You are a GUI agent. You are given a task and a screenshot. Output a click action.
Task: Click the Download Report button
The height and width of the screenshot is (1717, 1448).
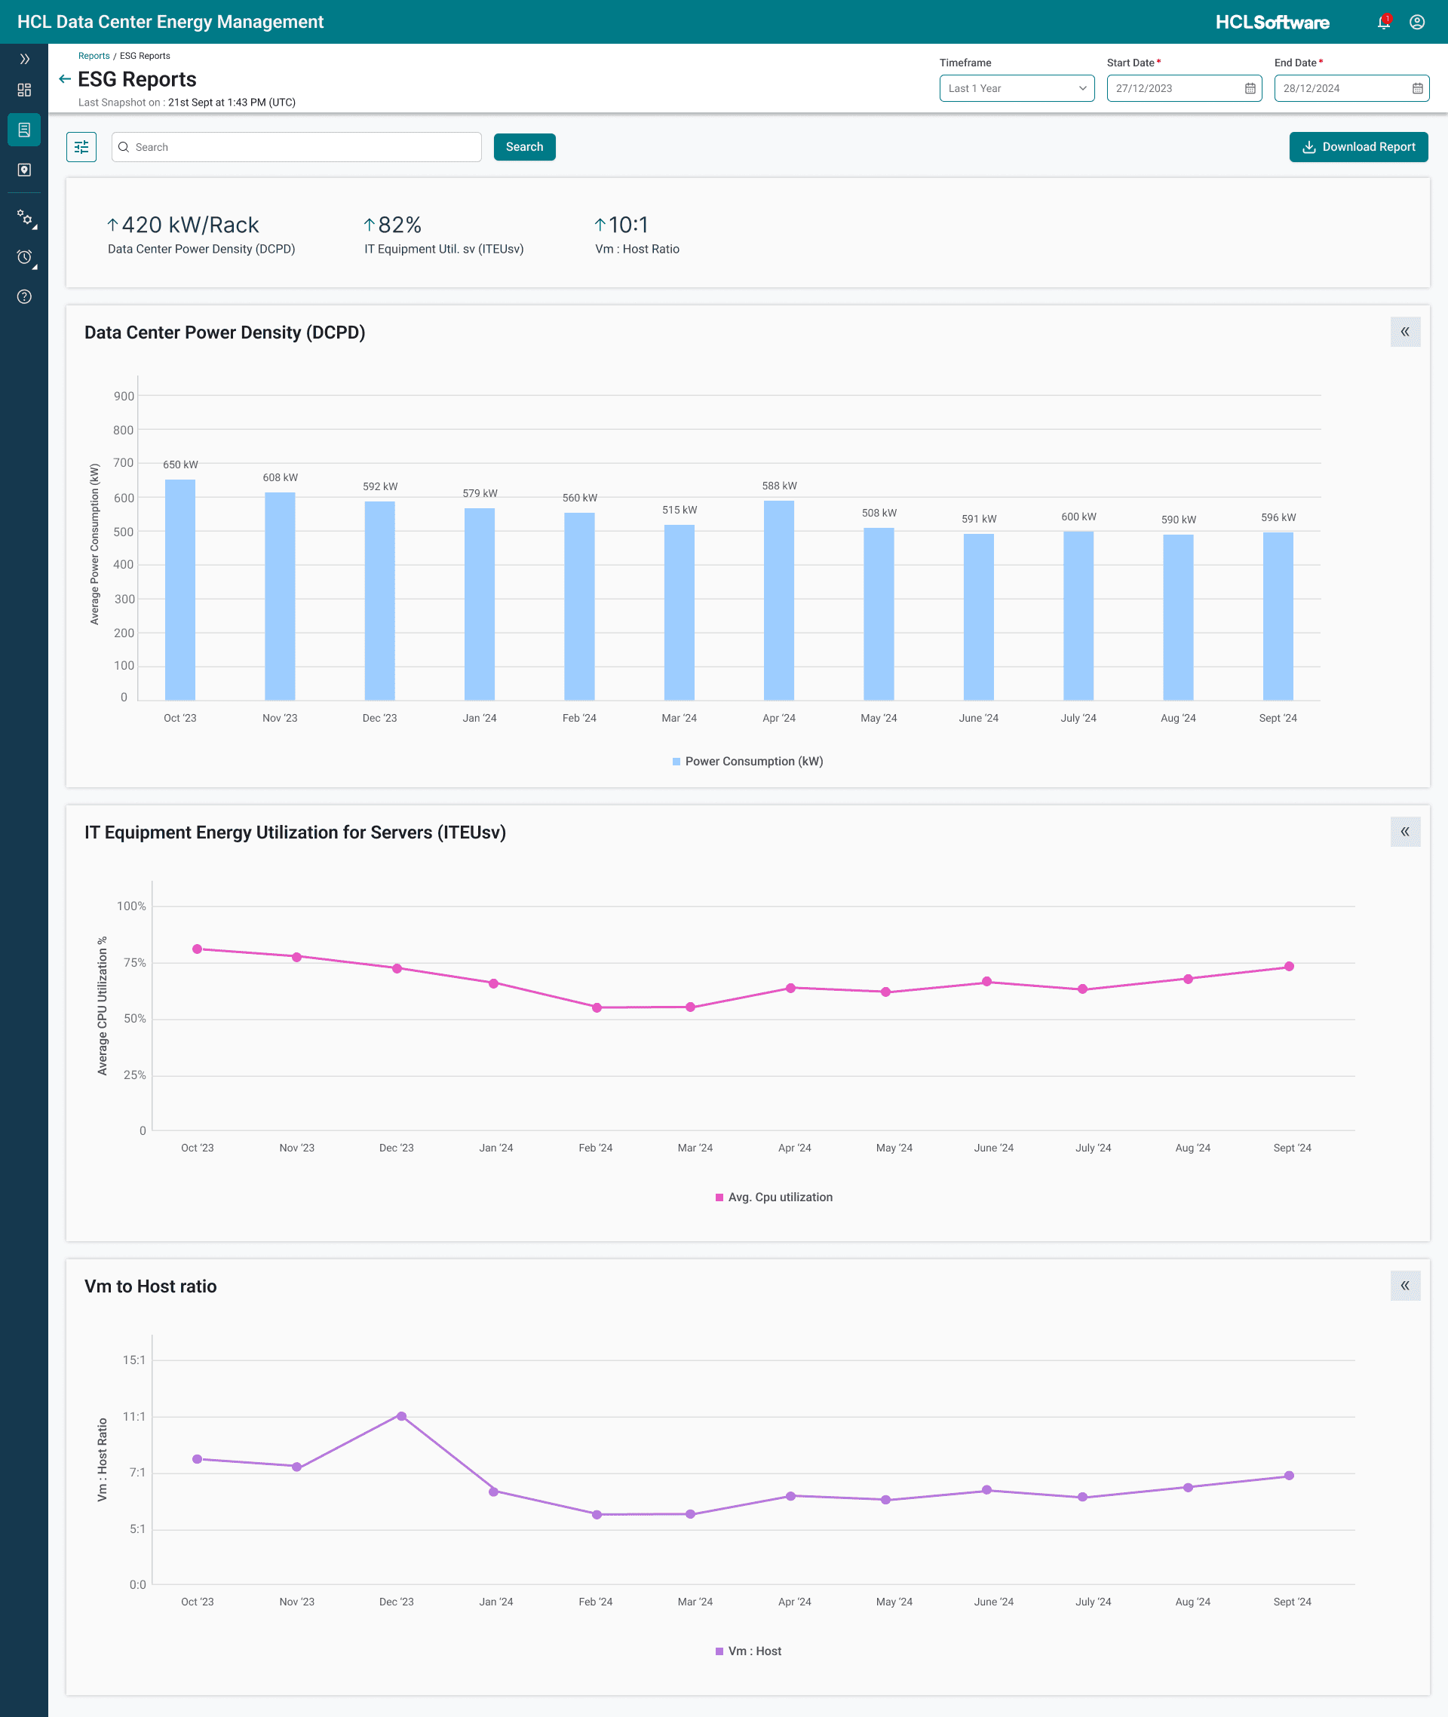coord(1358,147)
